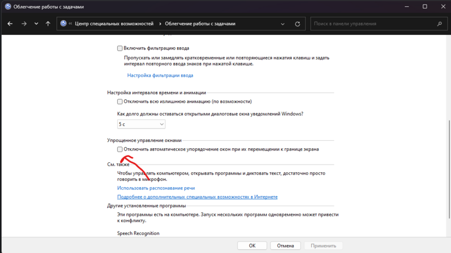Viewport: 451px width, 253px height.
Task: Minimize the window
Action: coord(406,7)
